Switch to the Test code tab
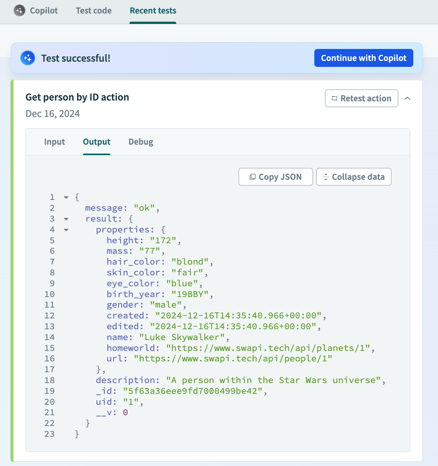This screenshot has width=438, height=466. pyautogui.click(x=93, y=11)
